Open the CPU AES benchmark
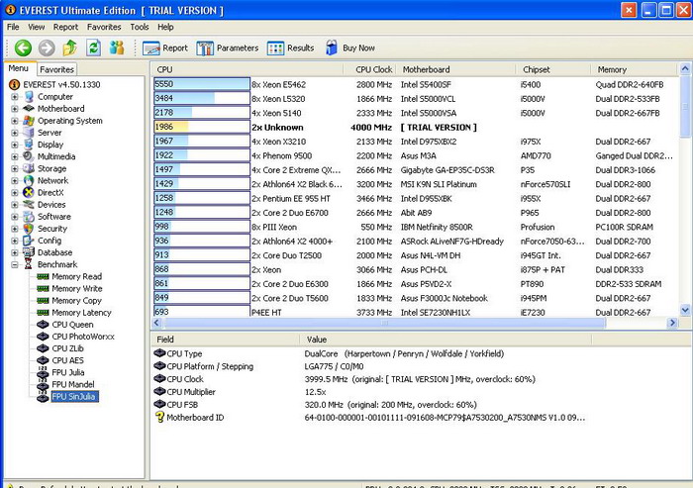 click(67, 360)
